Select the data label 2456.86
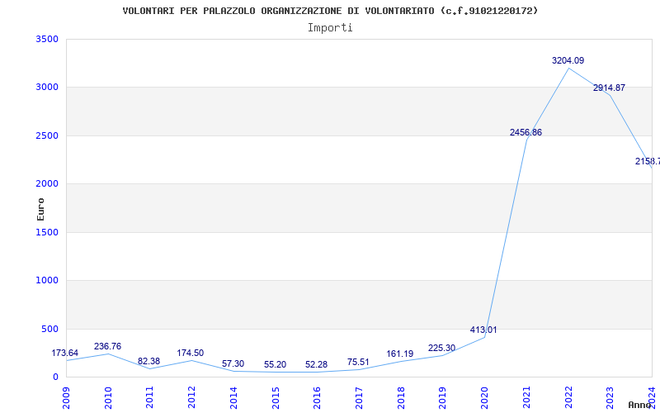Screen dimensions: 660x413 [x=526, y=132]
